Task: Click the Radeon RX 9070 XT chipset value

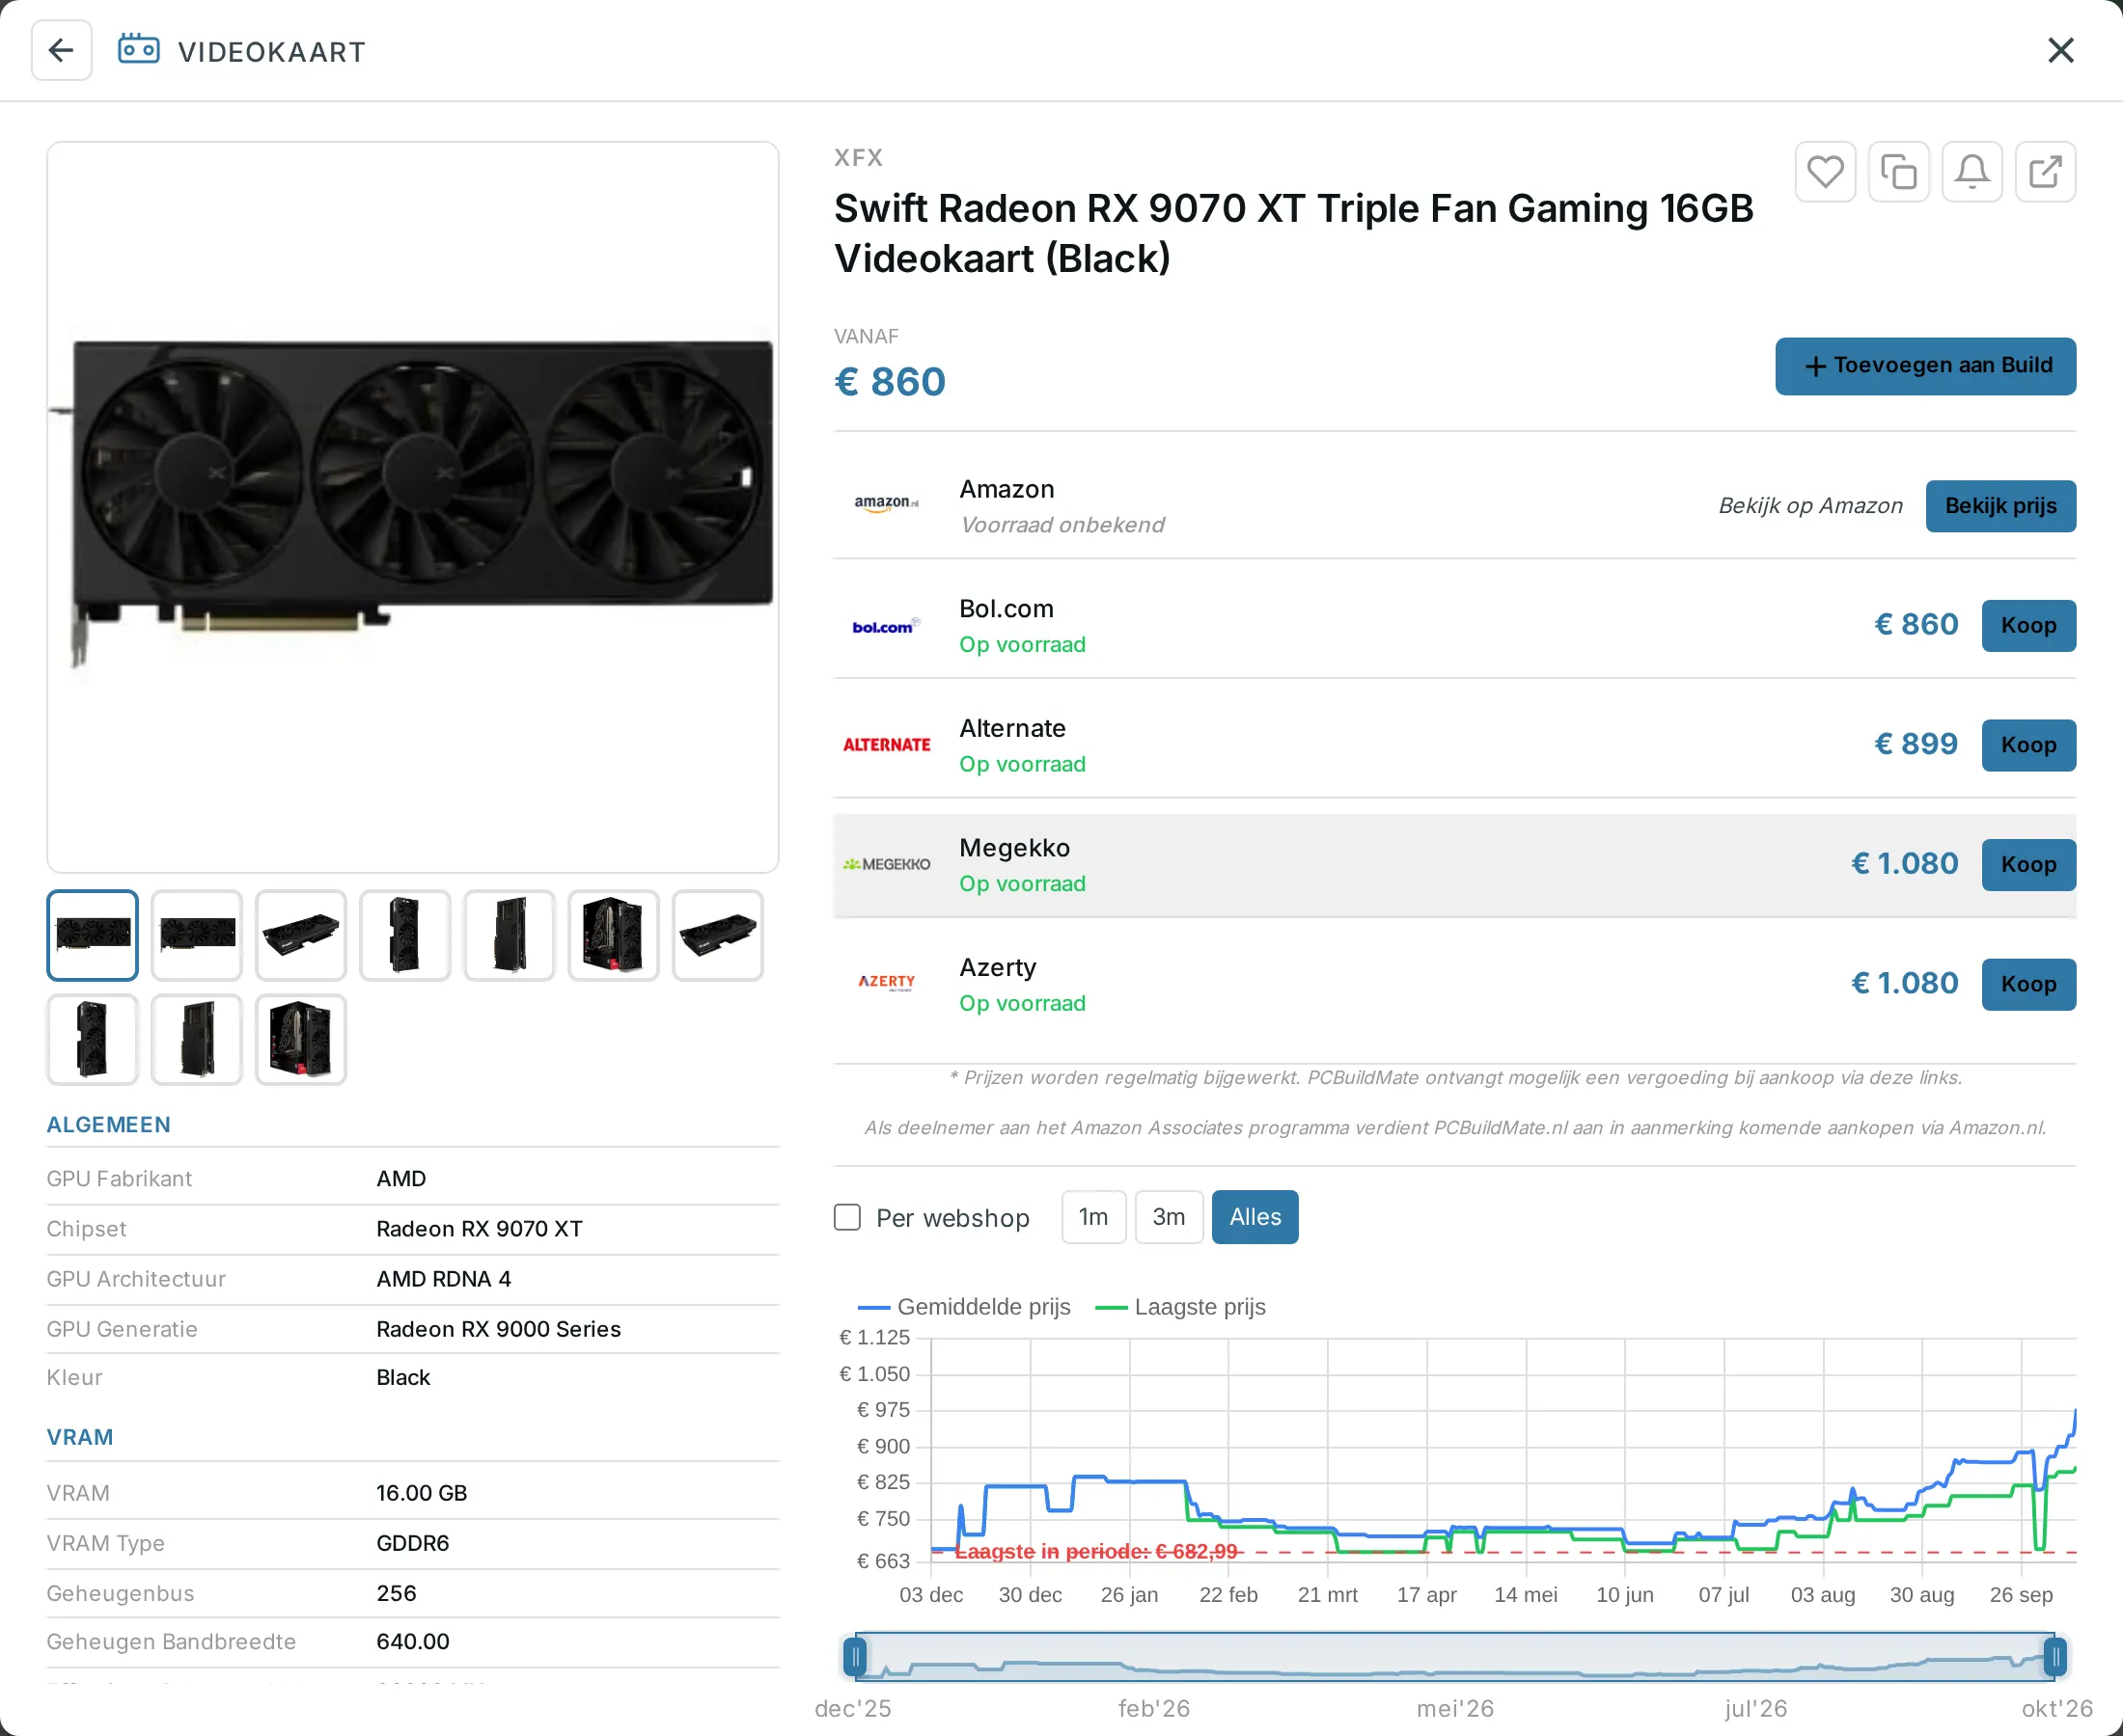Action: coord(480,1229)
